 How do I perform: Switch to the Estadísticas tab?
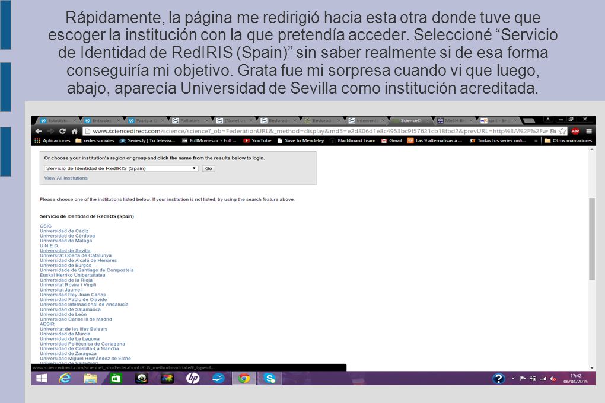tap(58, 121)
